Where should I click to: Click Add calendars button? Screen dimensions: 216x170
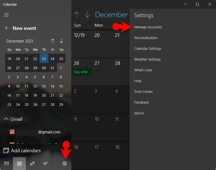click(22, 151)
